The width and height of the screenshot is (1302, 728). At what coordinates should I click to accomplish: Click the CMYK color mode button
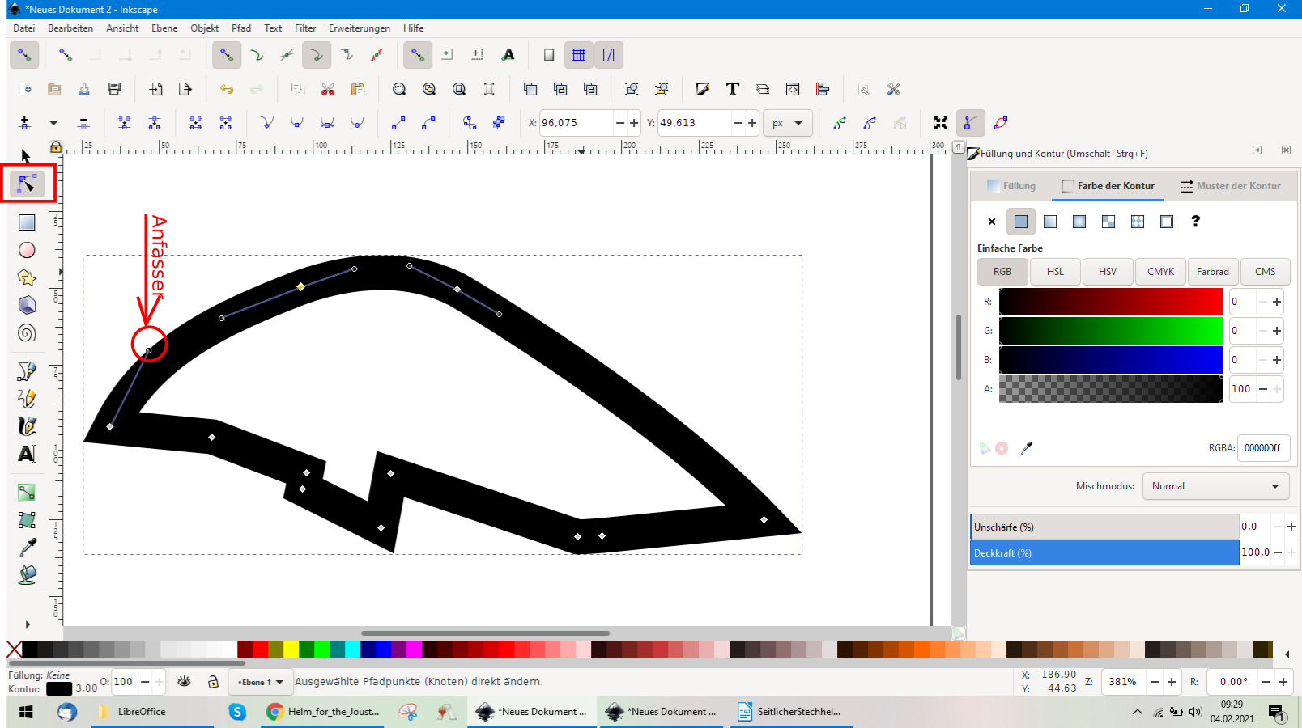pyautogui.click(x=1160, y=272)
